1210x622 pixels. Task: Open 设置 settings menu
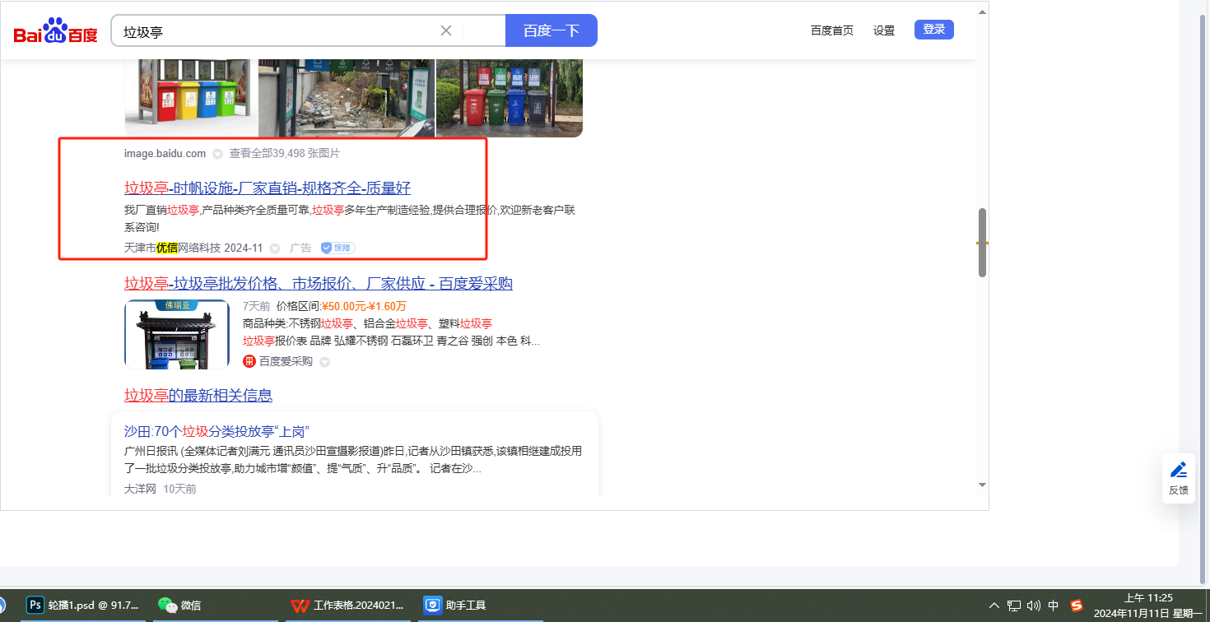click(x=884, y=30)
